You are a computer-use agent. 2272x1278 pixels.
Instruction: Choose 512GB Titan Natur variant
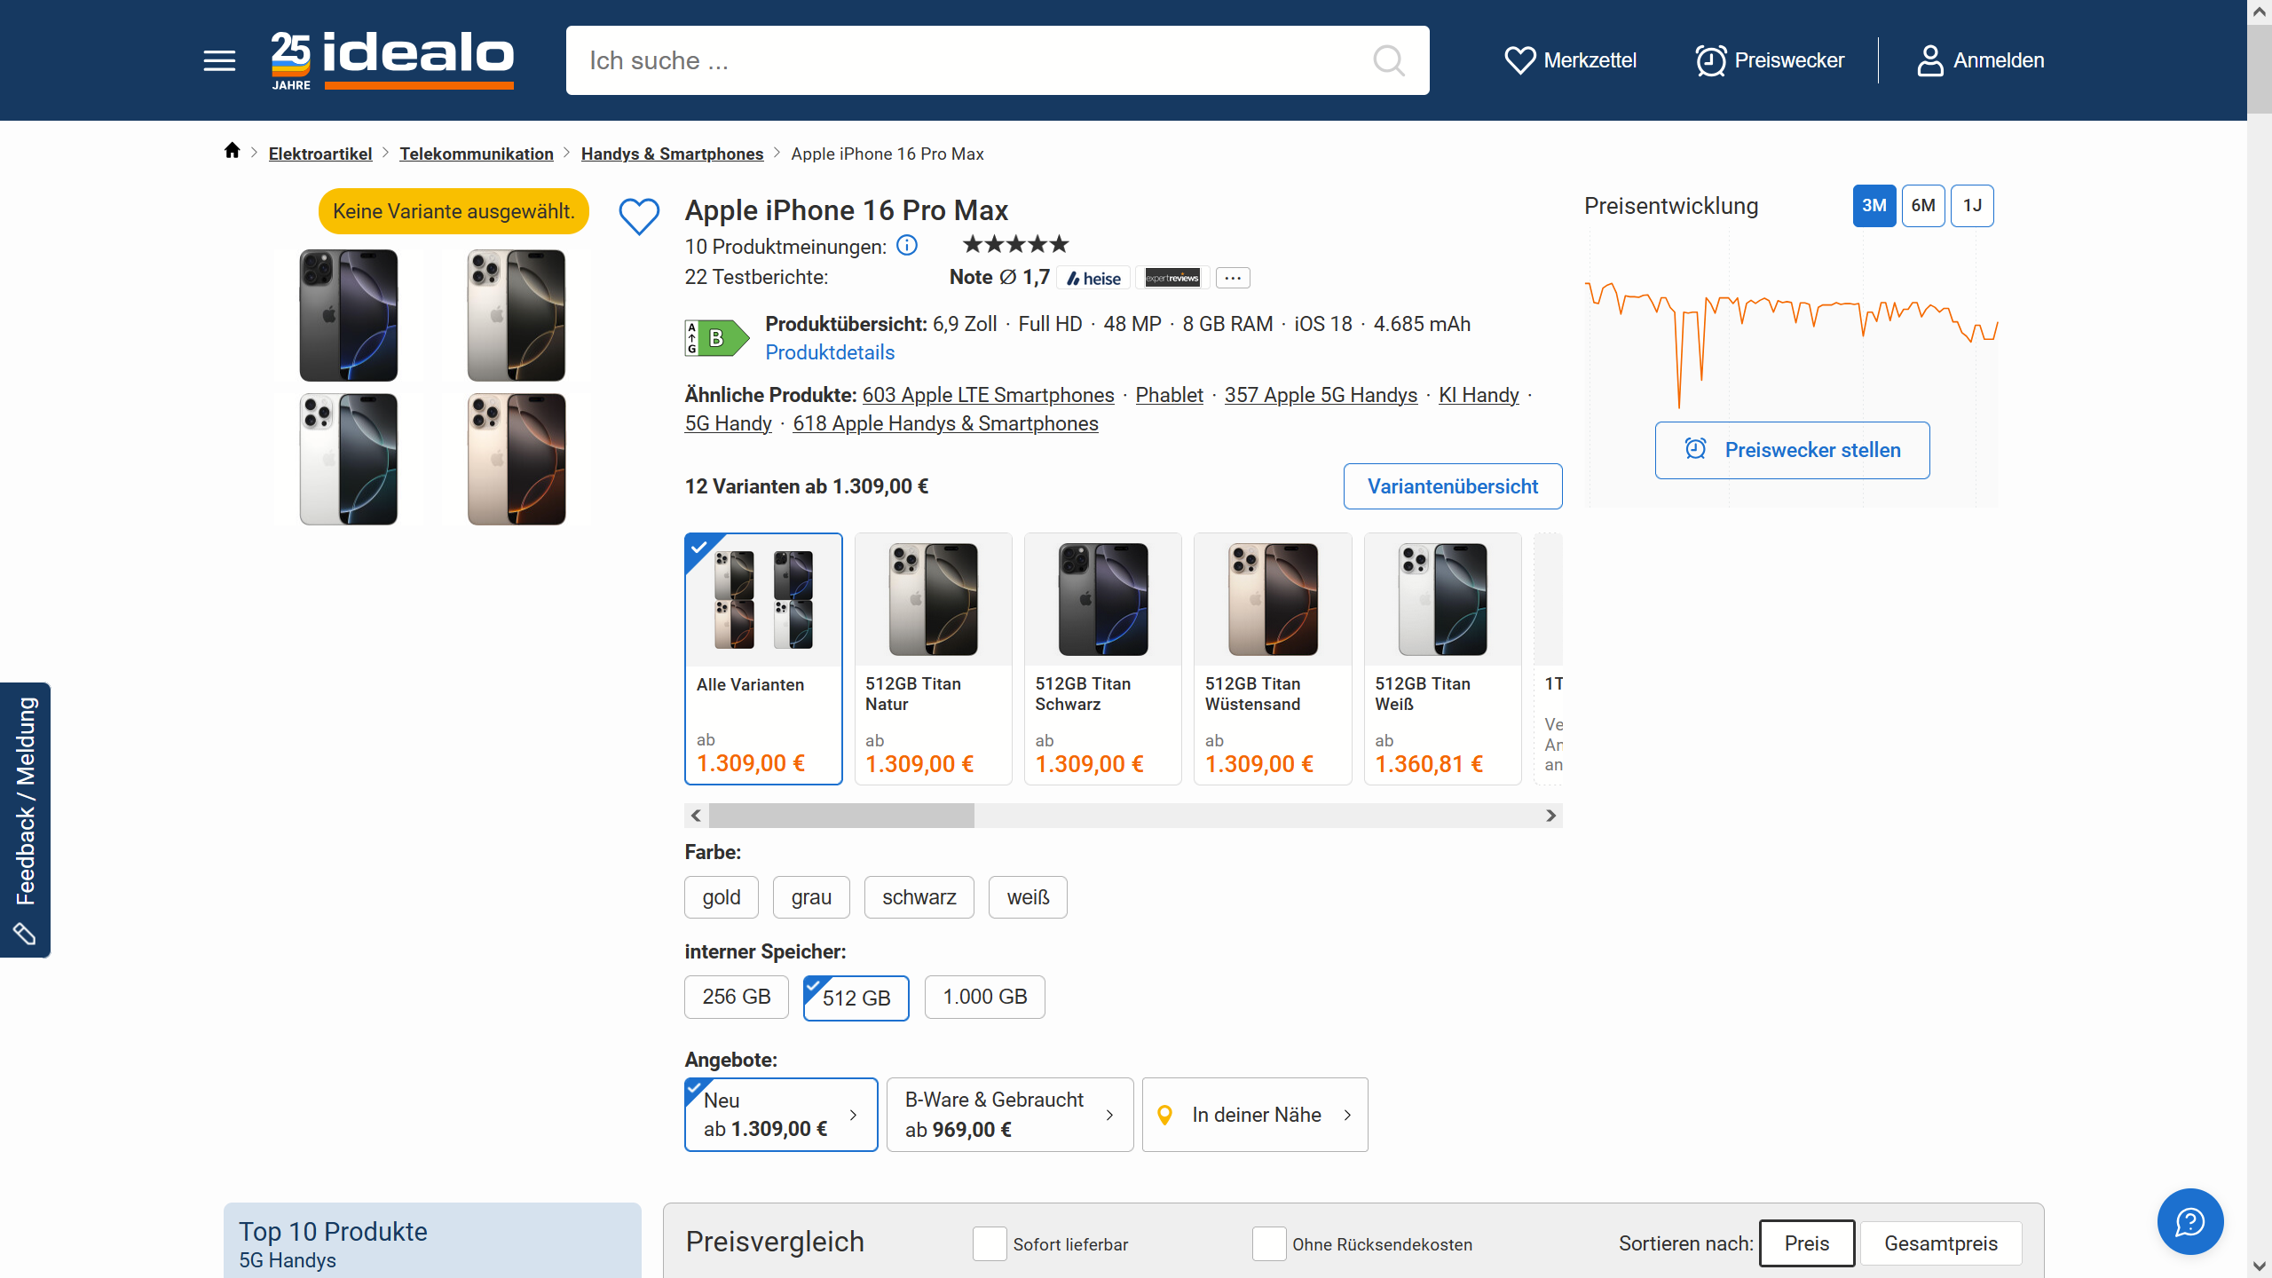point(933,659)
